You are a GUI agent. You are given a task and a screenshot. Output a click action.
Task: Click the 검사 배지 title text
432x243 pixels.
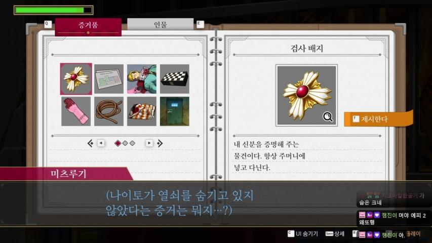pos(306,49)
